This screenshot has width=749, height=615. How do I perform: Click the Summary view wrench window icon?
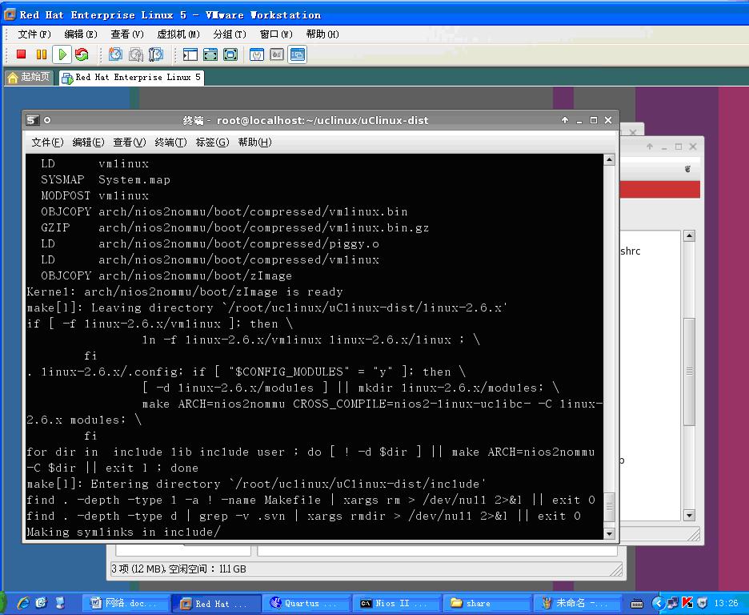[x=257, y=54]
